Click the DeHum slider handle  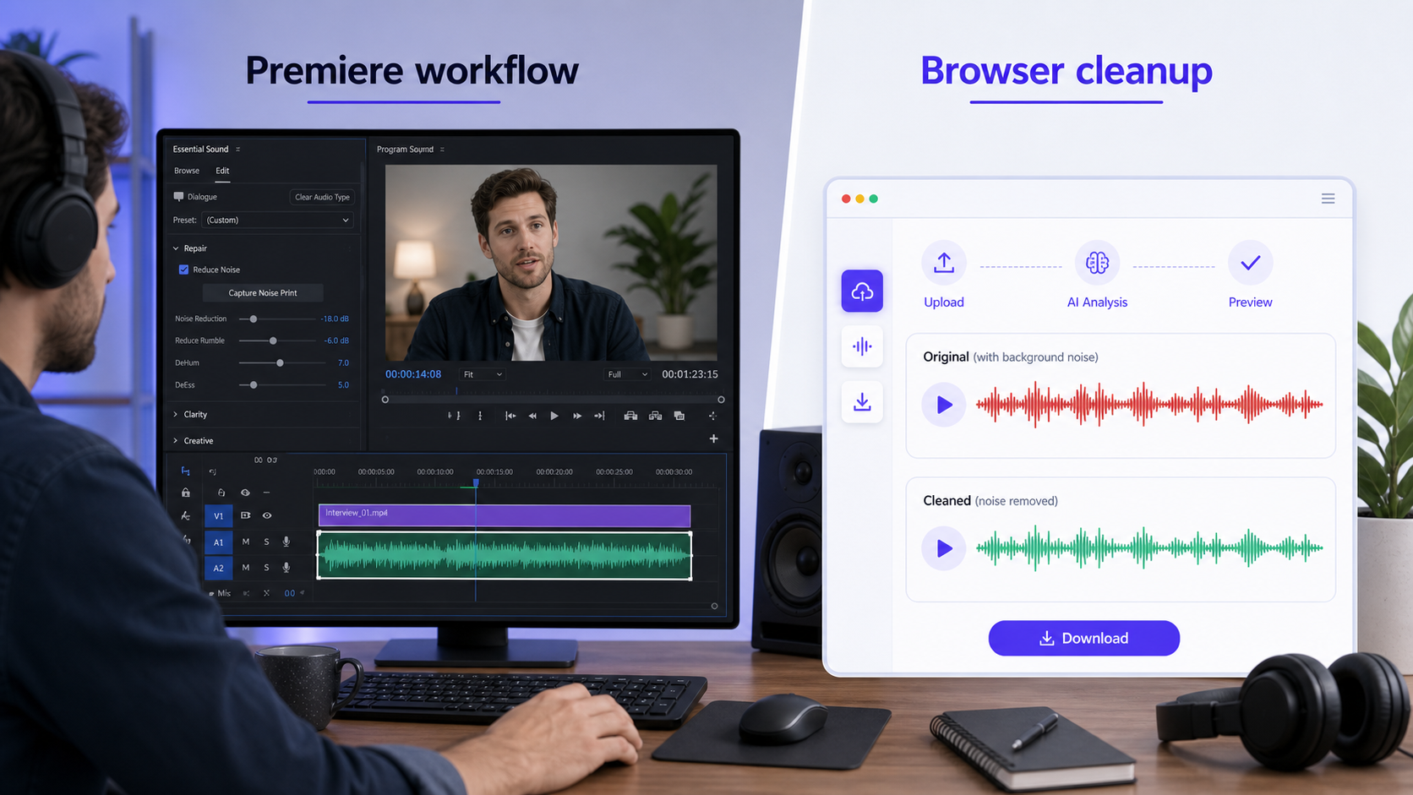coord(280,362)
